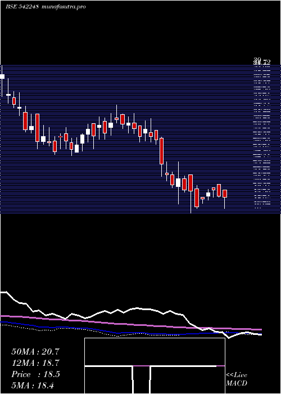Click the 12MA : 18.7 reading
Viewport: 281px width, 394px height.
tap(35, 363)
